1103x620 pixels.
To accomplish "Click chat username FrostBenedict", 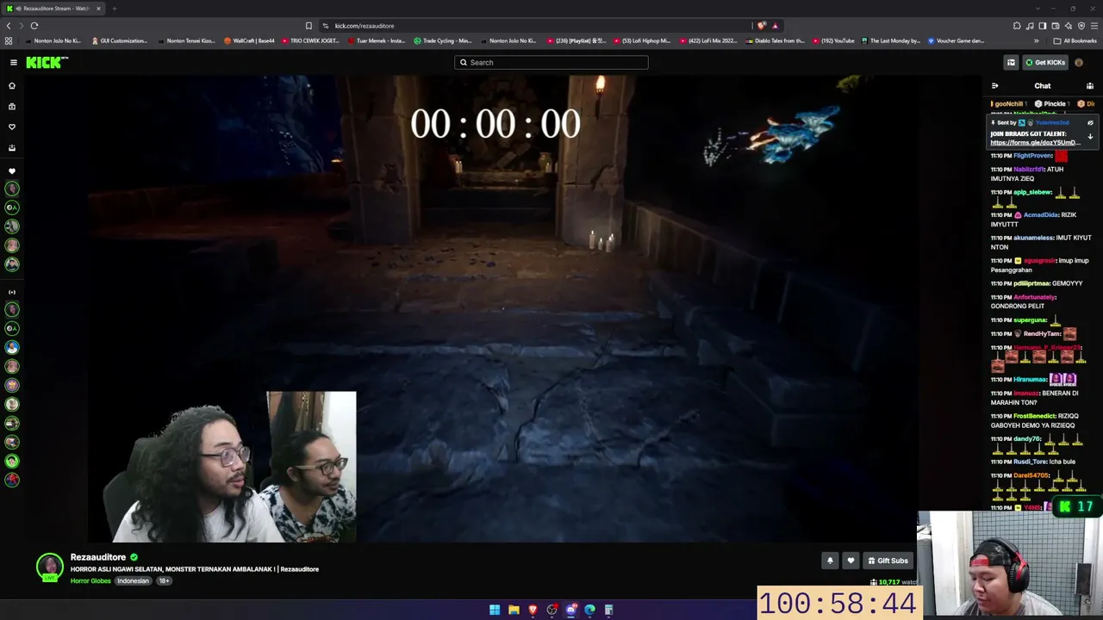I will click(x=1034, y=416).
